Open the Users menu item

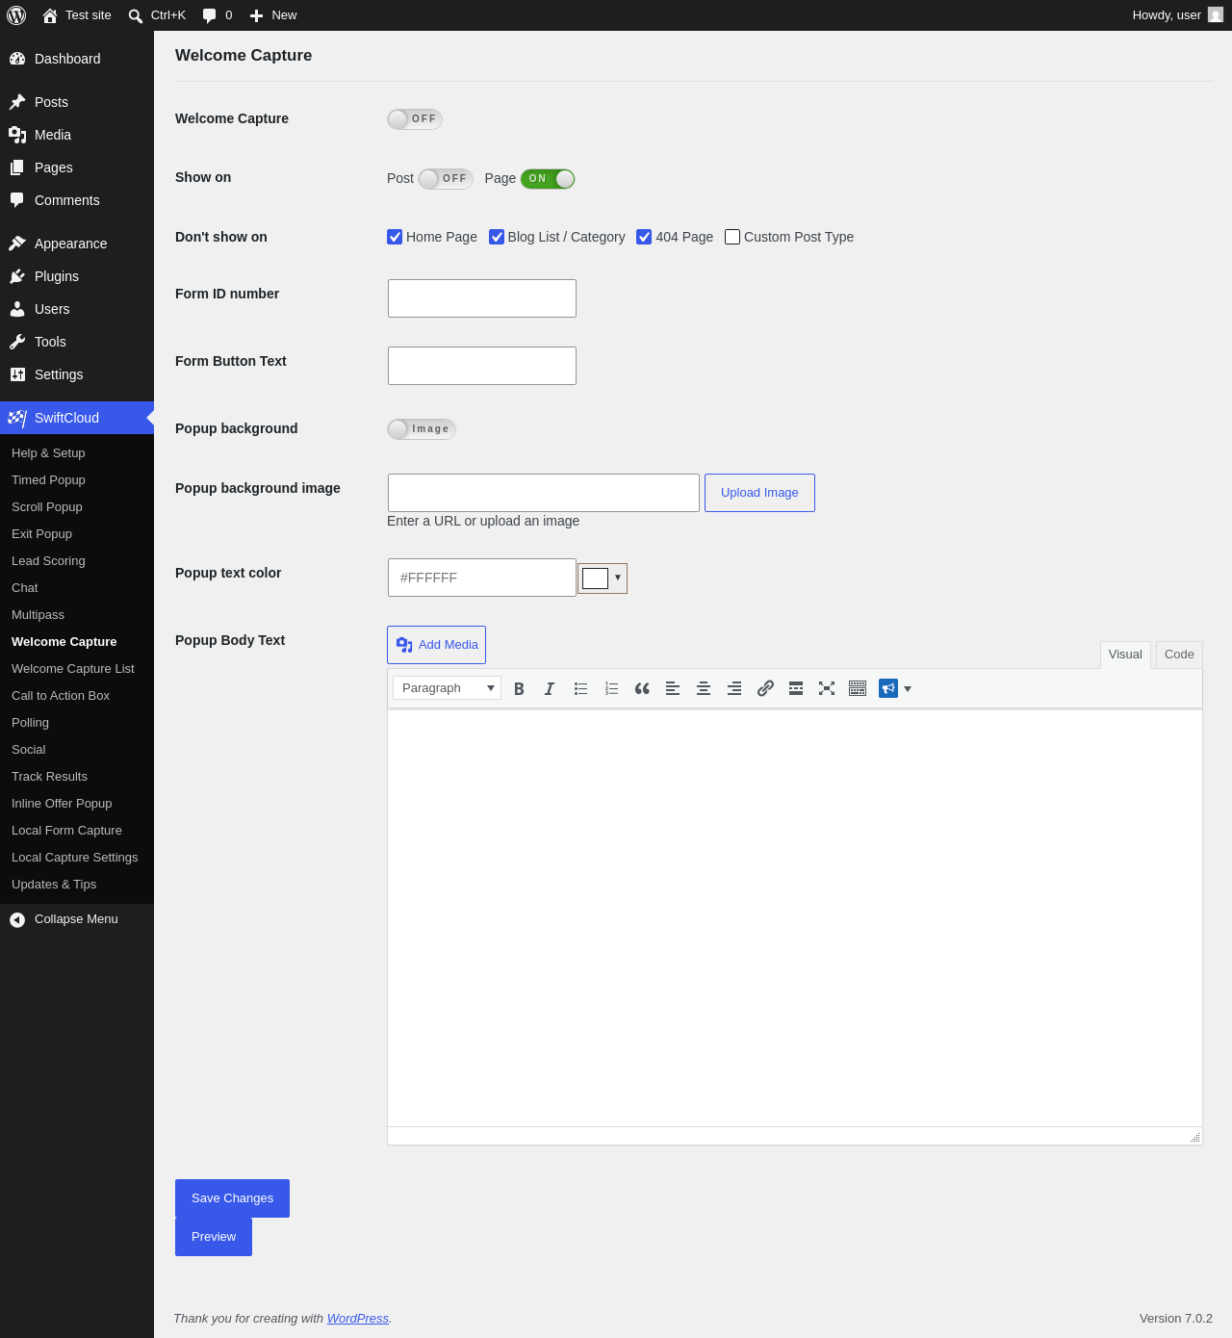point(77,309)
